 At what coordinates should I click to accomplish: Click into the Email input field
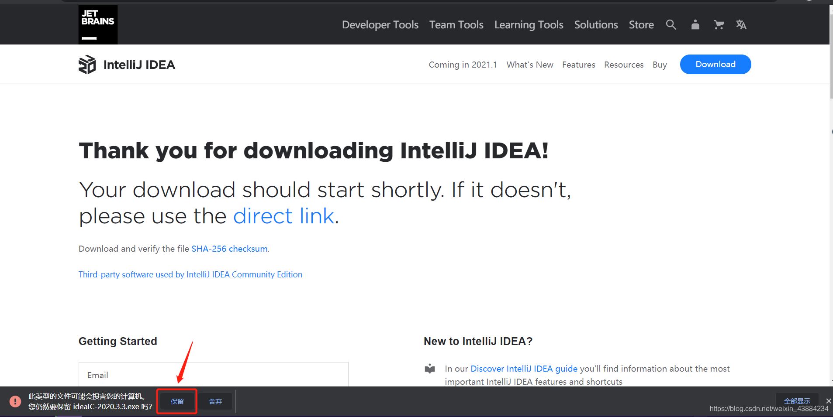click(x=213, y=375)
